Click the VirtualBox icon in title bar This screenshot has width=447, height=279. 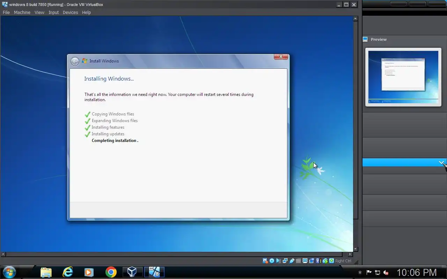[x=5, y=5]
